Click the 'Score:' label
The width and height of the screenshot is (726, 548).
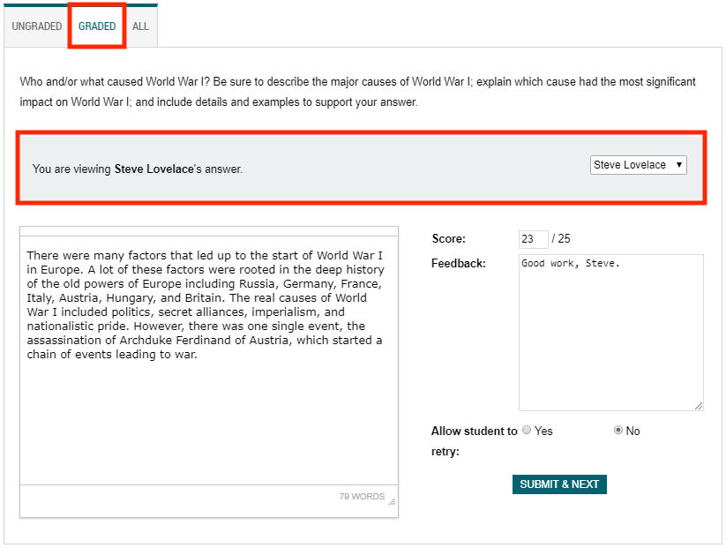click(449, 239)
